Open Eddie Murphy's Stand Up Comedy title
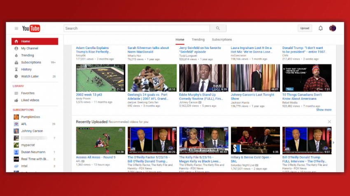Screen dimensions: 350x196 (x=201, y=97)
